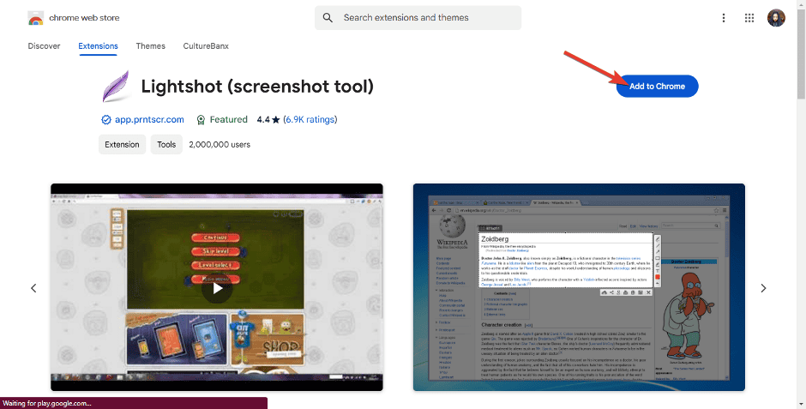This screenshot has width=806, height=409.
Task: Play the Lightshot preview video
Action: click(x=217, y=288)
